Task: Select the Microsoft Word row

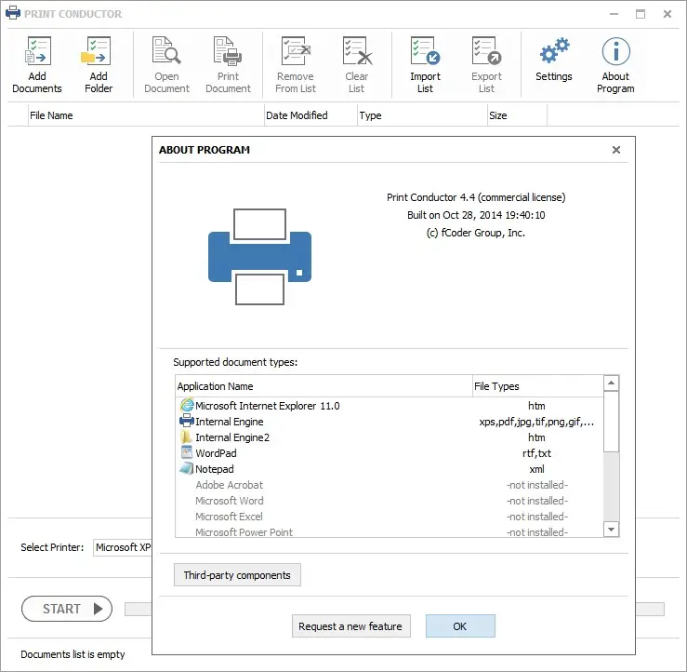Action: click(x=390, y=501)
